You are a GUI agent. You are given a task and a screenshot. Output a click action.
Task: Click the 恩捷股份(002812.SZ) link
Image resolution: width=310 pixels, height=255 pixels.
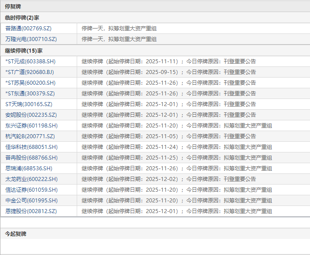[x=31, y=211]
